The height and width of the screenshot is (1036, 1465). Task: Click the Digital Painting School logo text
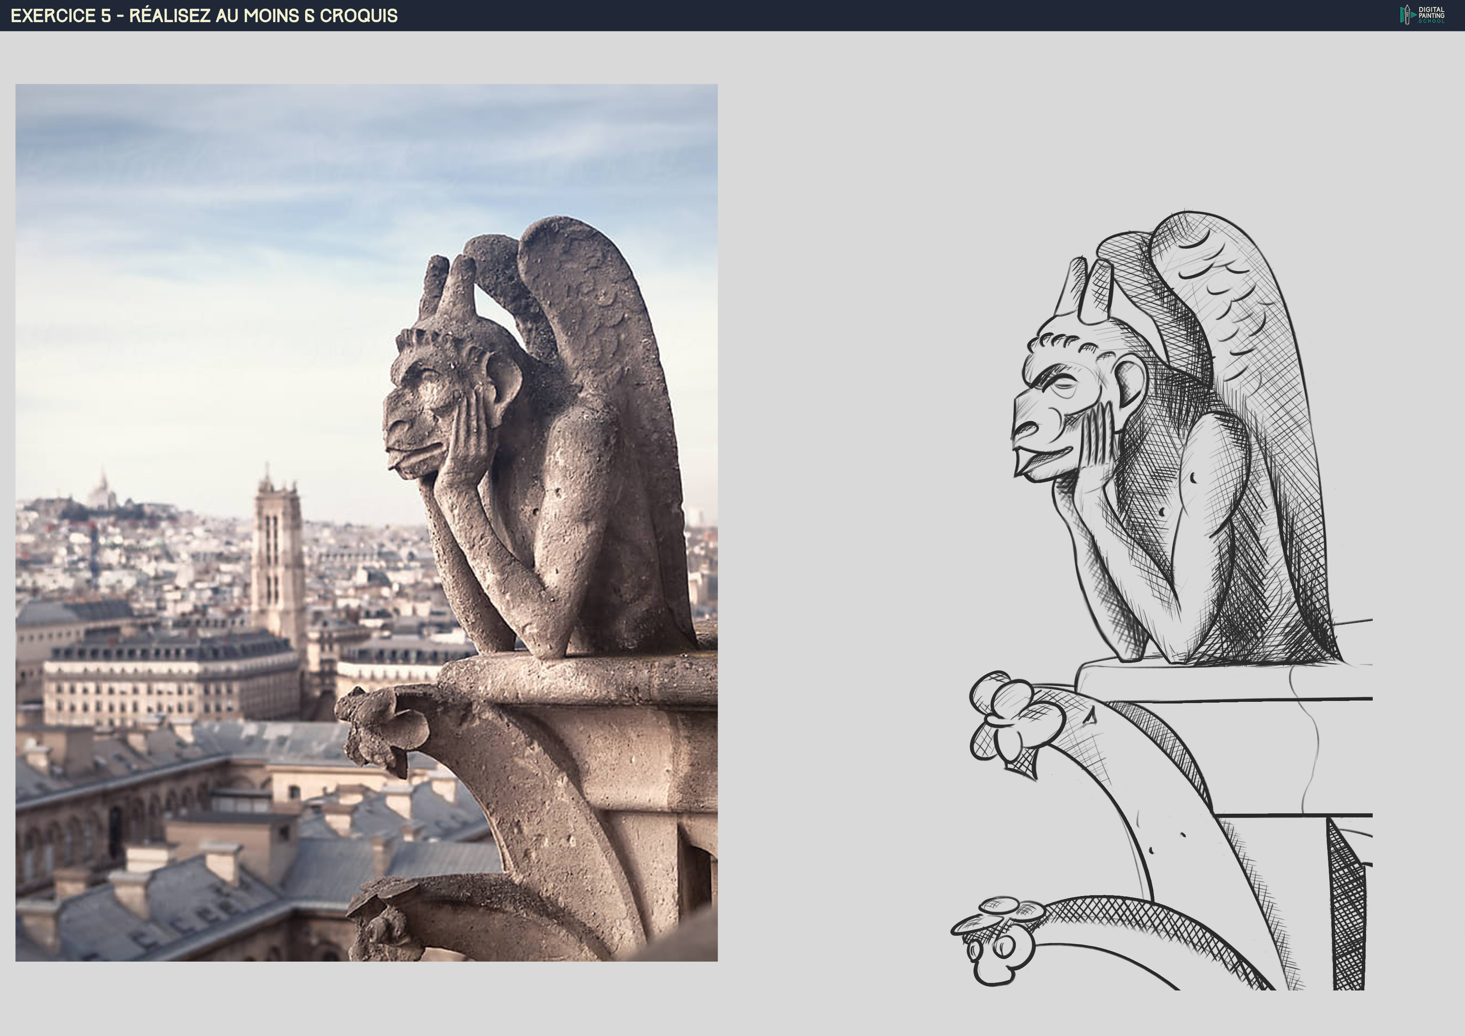(x=1431, y=15)
